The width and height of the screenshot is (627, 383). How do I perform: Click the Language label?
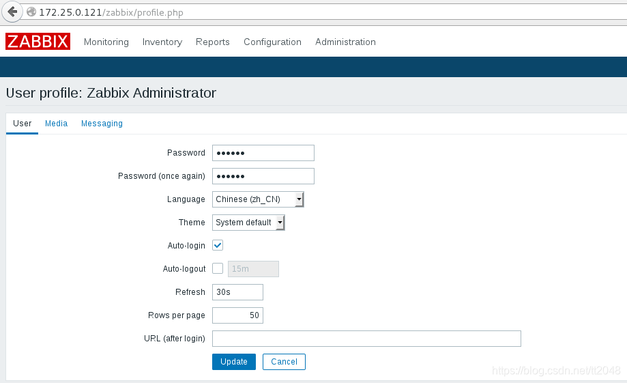pos(186,199)
